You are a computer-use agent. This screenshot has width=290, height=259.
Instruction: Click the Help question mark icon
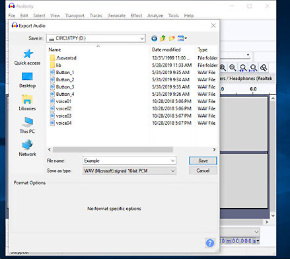click(x=209, y=243)
